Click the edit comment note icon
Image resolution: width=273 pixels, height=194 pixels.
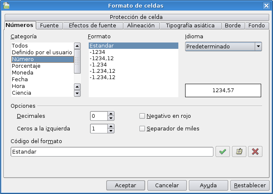239,151
